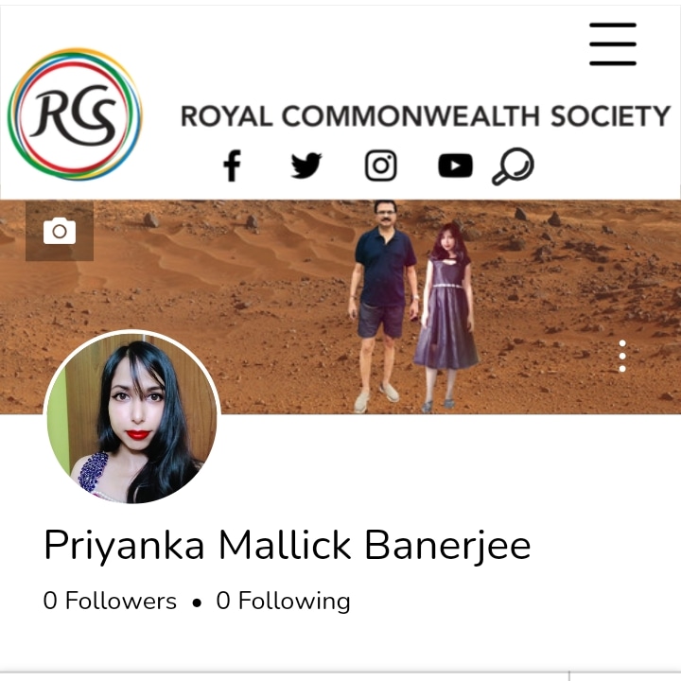Screen dimensions: 681x681
Task: Click the RCS circular logo
Action: [x=75, y=114]
